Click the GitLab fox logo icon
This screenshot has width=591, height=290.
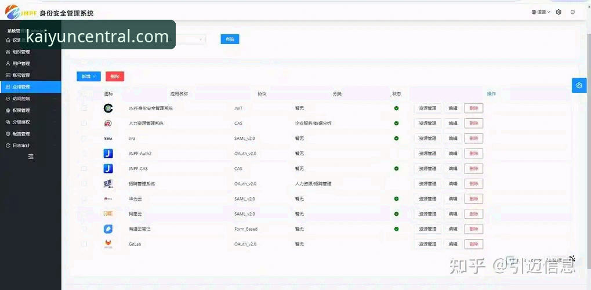click(108, 244)
